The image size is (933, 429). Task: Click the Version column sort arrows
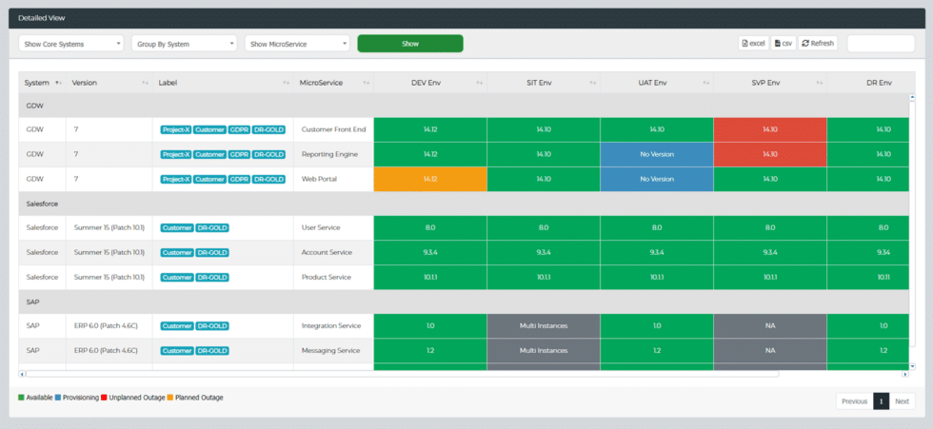coord(145,84)
